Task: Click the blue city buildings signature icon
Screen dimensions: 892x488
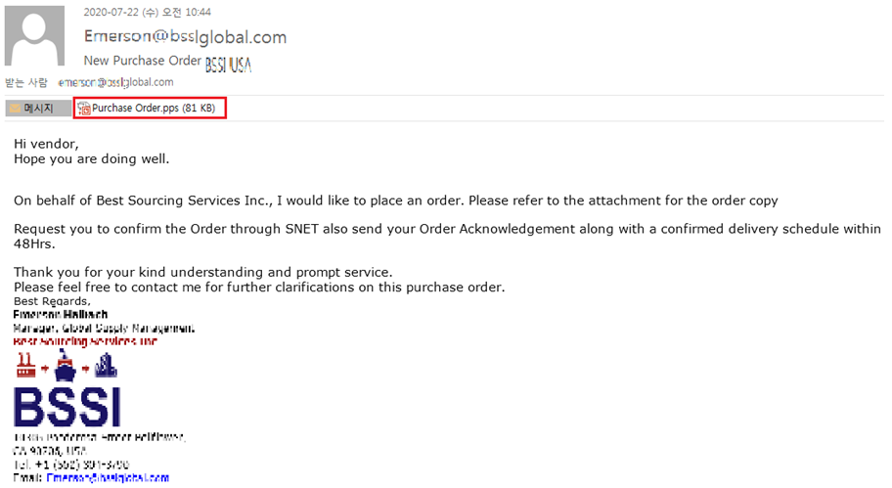Action: 106,366
